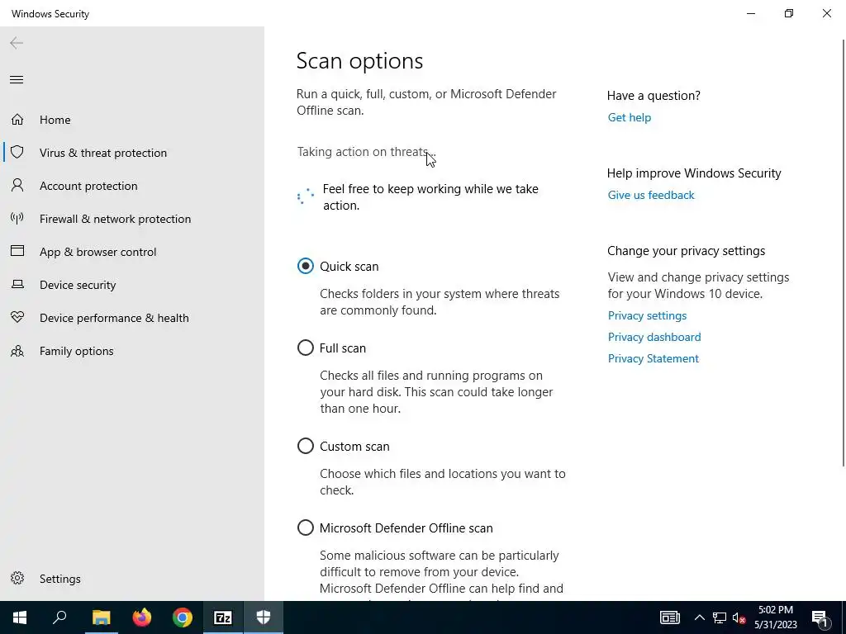Click the Device security laptop icon
The width and height of the screenshot is (846, 634).
pos(17,284)
